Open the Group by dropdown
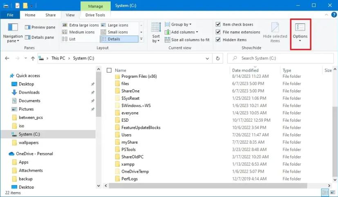This screenshot has width=338, height=197. [x=178, y=24]
